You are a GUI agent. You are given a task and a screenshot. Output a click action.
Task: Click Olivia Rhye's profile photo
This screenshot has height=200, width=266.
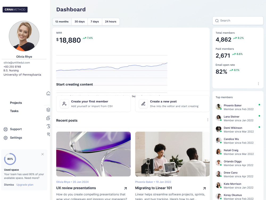[24, 36]
